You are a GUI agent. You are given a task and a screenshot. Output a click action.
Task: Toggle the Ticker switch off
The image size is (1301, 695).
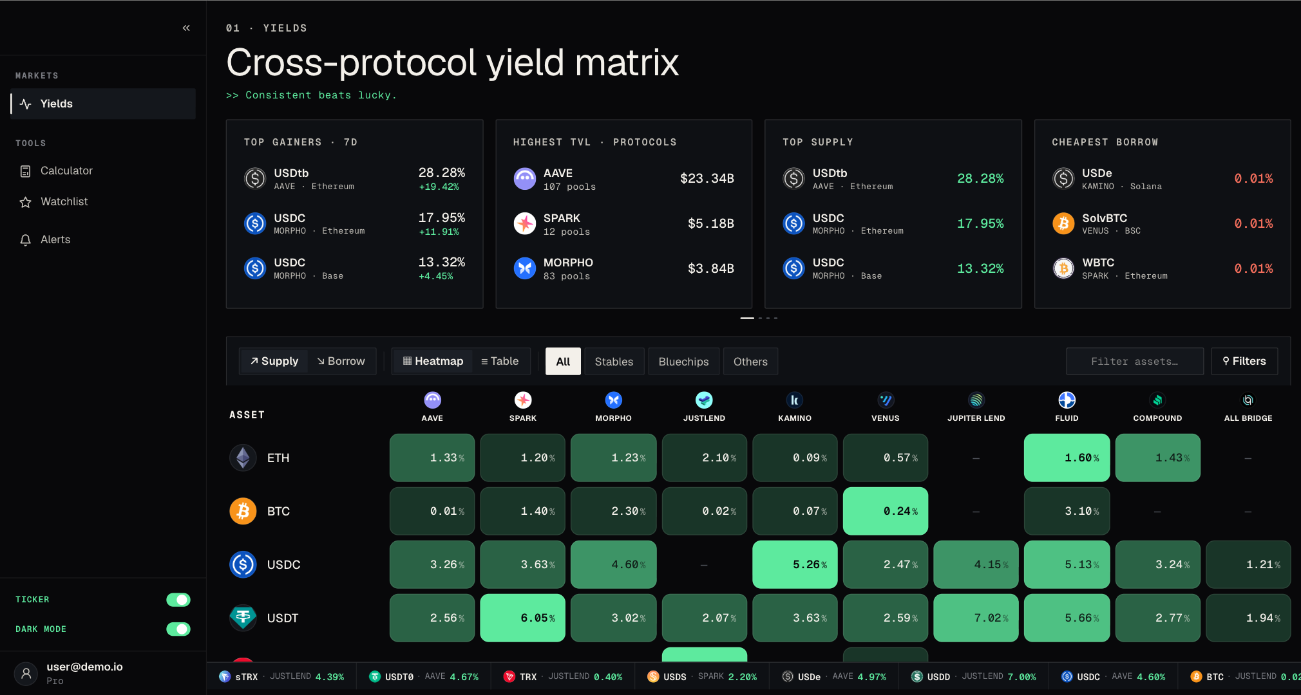click(178, 600)
